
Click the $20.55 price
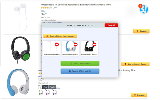coord(41,79)
